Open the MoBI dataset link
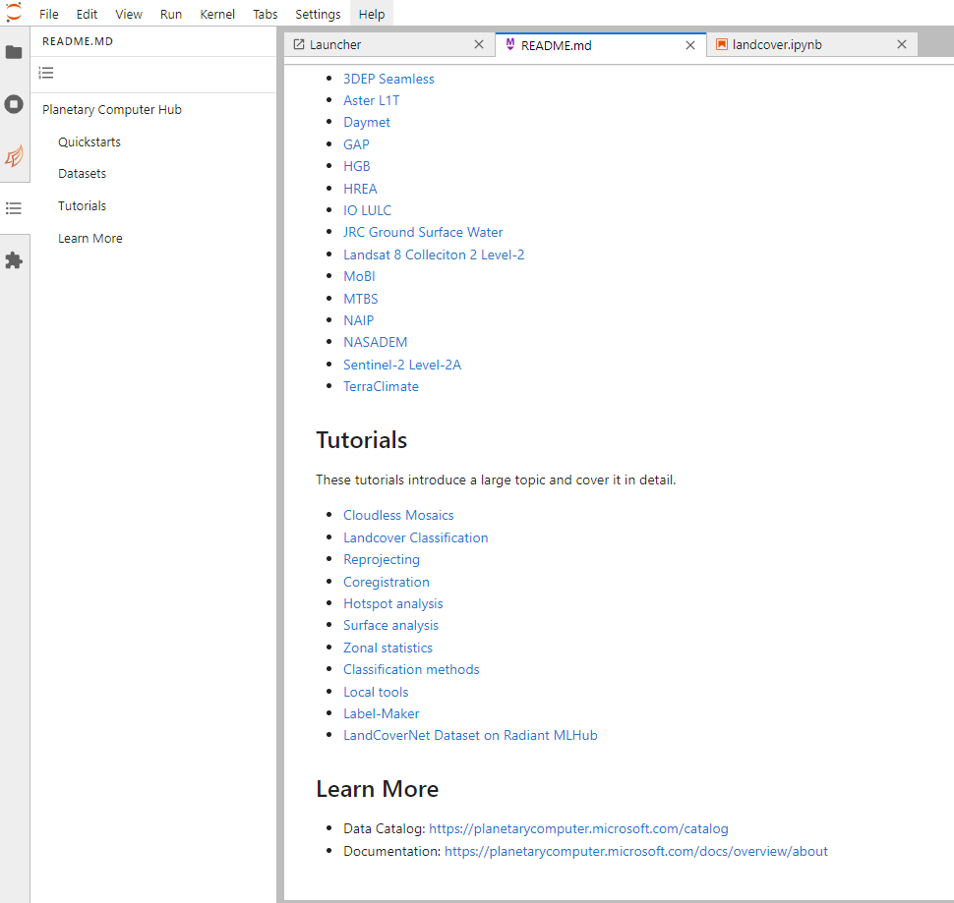Screen dimensions: 954x903 [359, 276]
